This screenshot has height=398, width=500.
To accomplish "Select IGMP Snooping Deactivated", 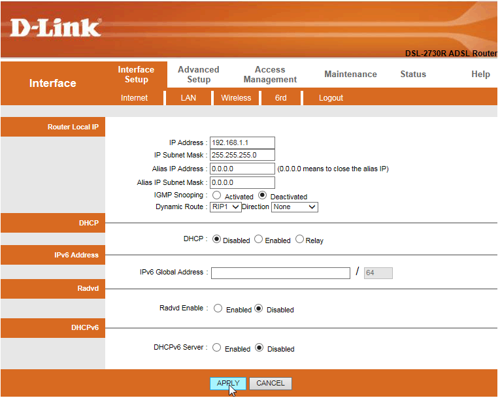I will 263,195.
